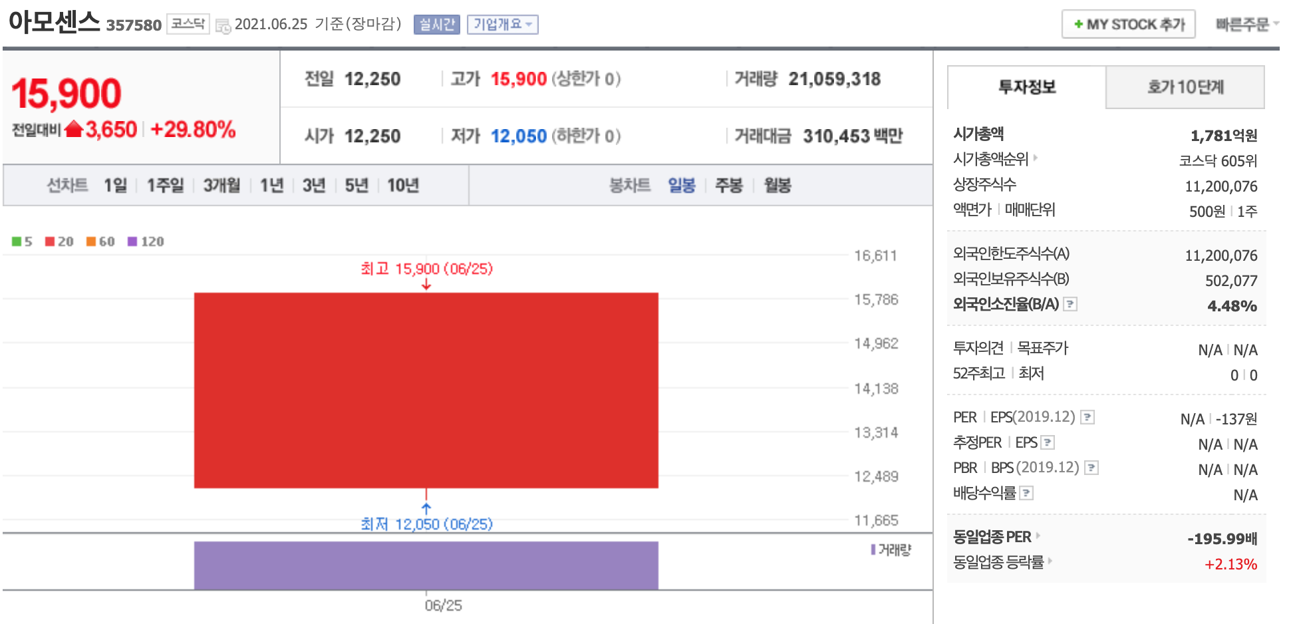
Task: Open help icon next to 배당수익률
Action: pos(1026,493)
